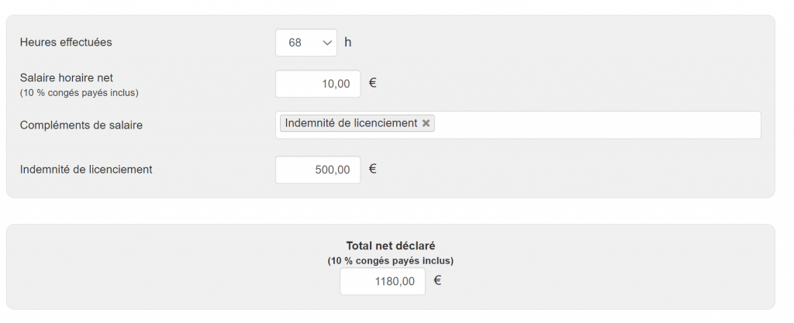Open the Heures effectuées dropdown showing 68
This screenshot has width=794, height=323.
pos(306,43)
